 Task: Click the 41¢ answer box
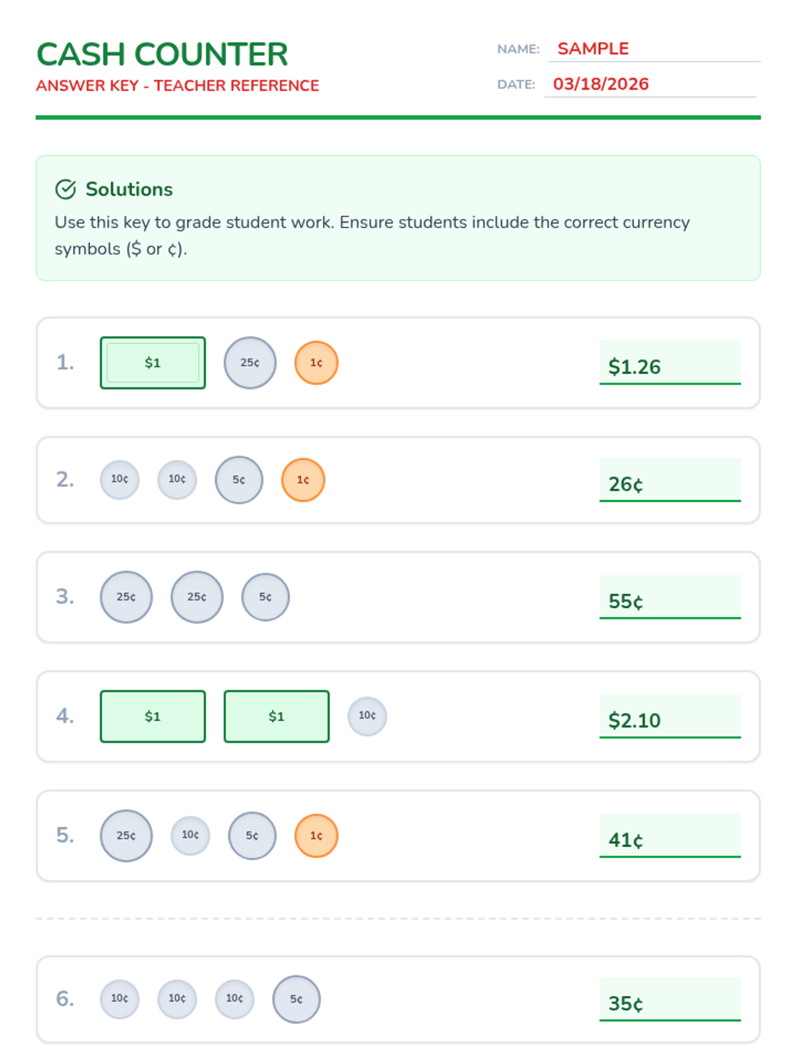(x=670, y=836)
